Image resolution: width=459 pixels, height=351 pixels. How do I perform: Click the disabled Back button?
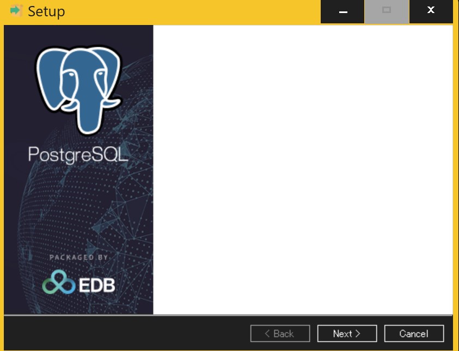tap(280, 334)
